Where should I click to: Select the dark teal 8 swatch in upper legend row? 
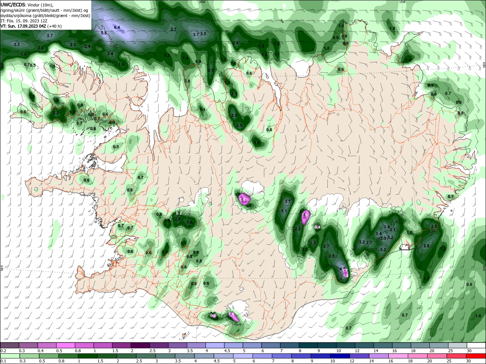[308, 345]
